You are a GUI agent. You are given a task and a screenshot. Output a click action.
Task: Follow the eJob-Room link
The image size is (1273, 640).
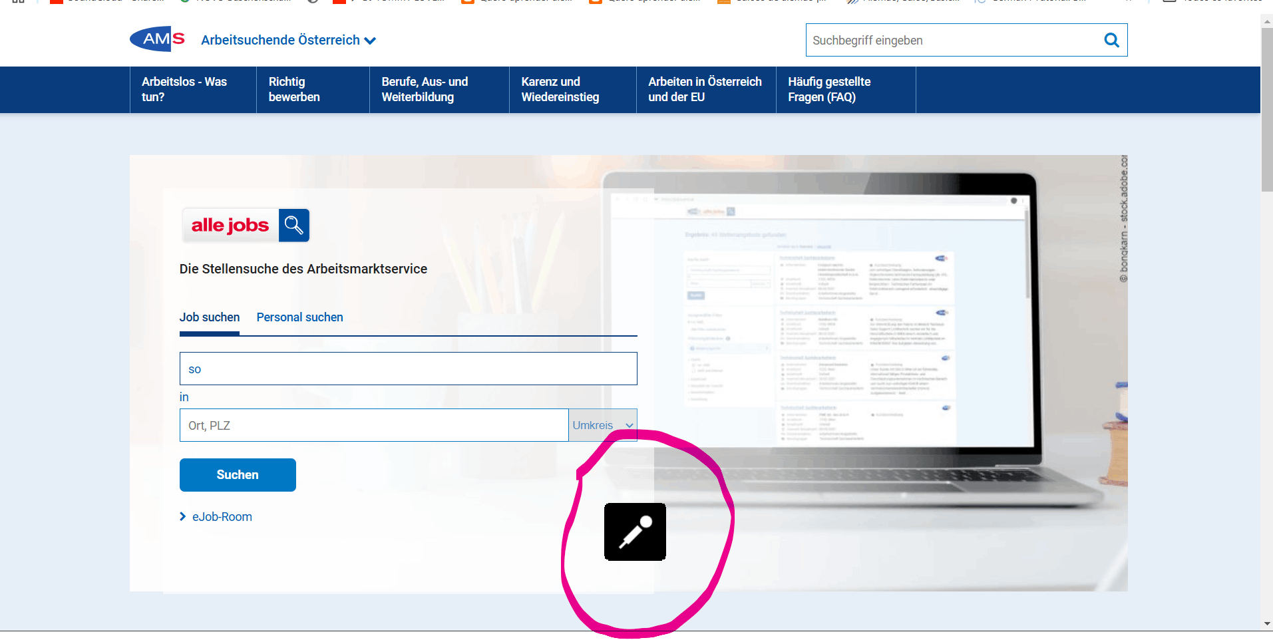(x=216, y=517)
